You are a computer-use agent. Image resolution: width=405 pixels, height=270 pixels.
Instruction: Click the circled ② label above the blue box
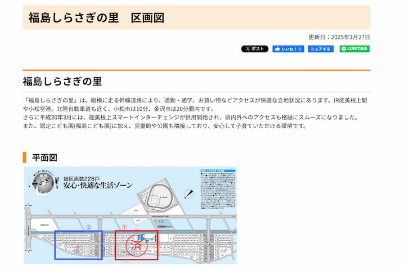pyautogui.click(x=89, y=227)
